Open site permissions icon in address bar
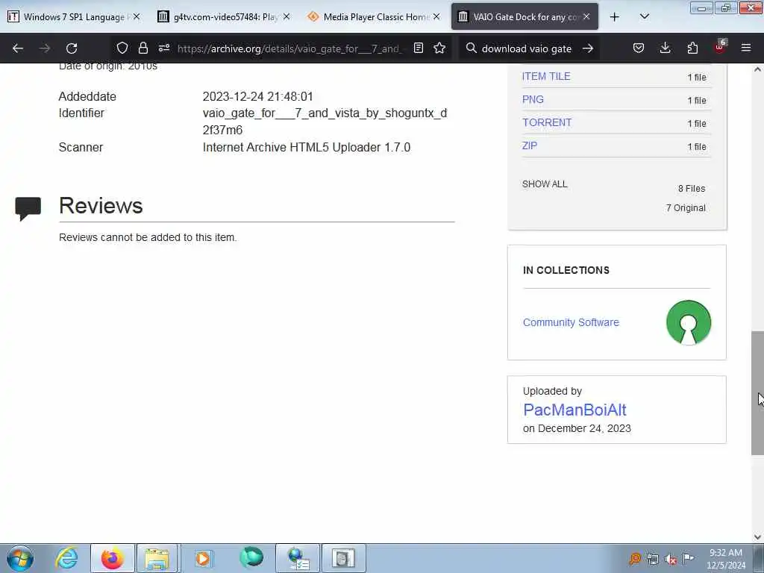This screenshot has width=764, height=573. click(x=163, y=48)
